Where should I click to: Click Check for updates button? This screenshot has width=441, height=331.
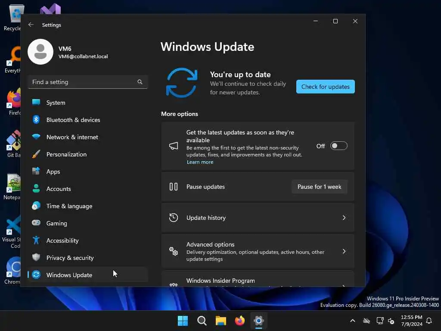point(326,87)
